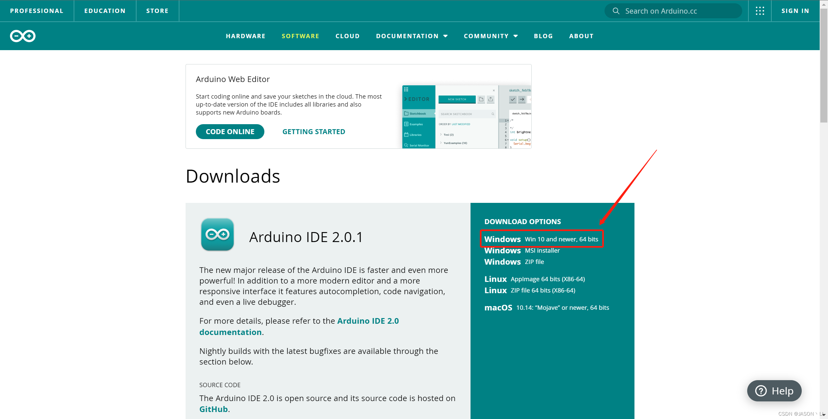Open the apps grid menu icon

tap(760, 11)
